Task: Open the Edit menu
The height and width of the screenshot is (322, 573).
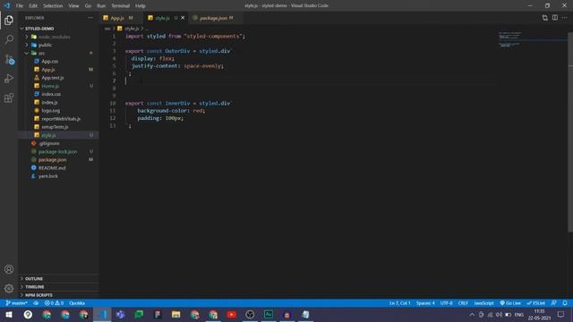Action: pos(33,6)
